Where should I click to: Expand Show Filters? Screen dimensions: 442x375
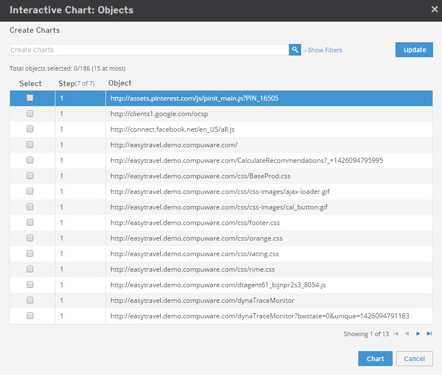click(323, 50)
